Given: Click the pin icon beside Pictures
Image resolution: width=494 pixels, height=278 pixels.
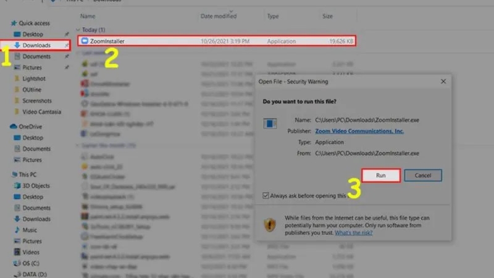Looking at the screenshot, I should [67, 67].
